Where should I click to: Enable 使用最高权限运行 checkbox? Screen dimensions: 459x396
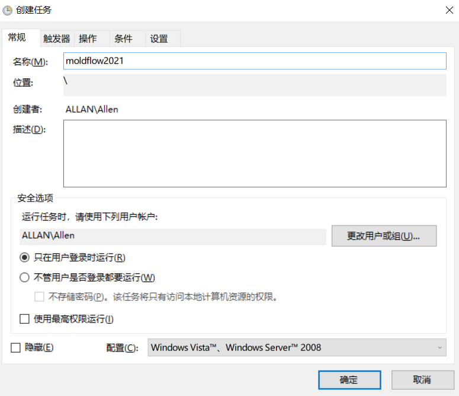tap(25, 319)
